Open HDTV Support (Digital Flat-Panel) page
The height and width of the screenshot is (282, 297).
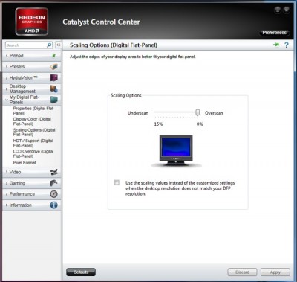coord(33,143)
